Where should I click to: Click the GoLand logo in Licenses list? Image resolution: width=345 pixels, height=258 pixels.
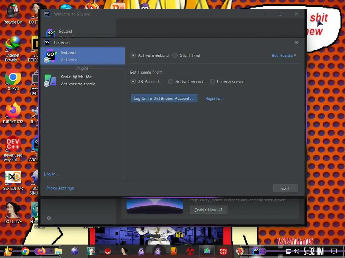pos(50,56)
